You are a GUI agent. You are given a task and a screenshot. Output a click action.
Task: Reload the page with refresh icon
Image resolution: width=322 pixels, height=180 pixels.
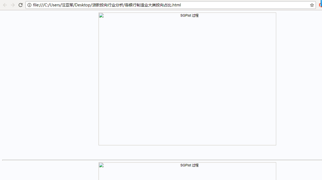coord(21,5)
